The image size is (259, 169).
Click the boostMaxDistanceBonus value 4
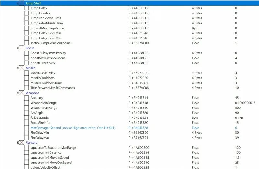click(x=236, y=58)
